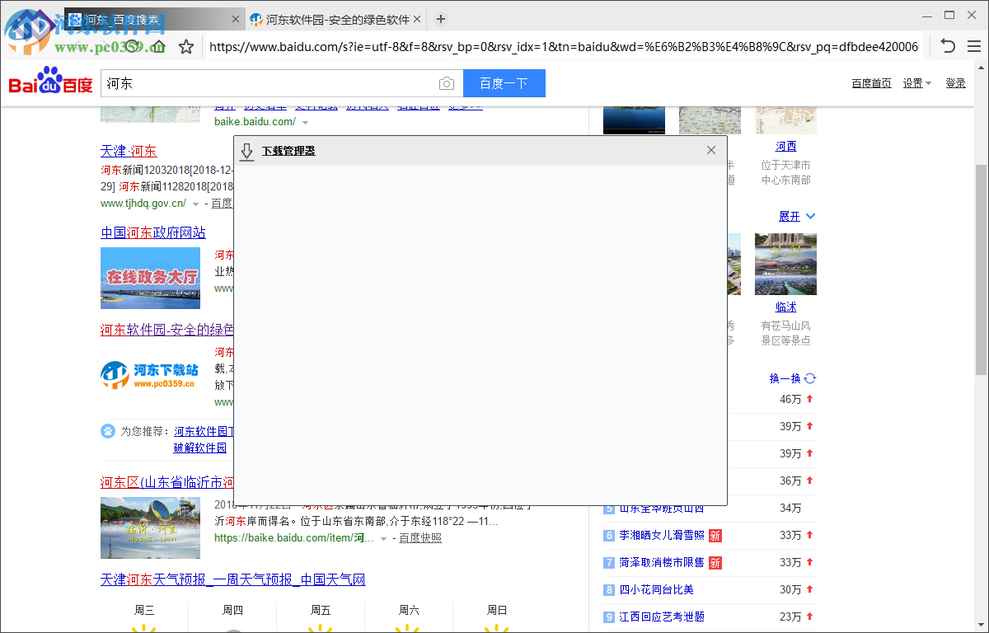989x633 pixels.
Task: Expand the 设置 dropdown
Action: point(916,82)
